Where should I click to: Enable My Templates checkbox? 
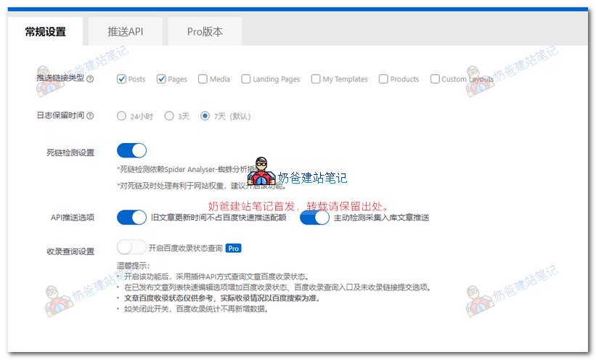tap(316, 79)
